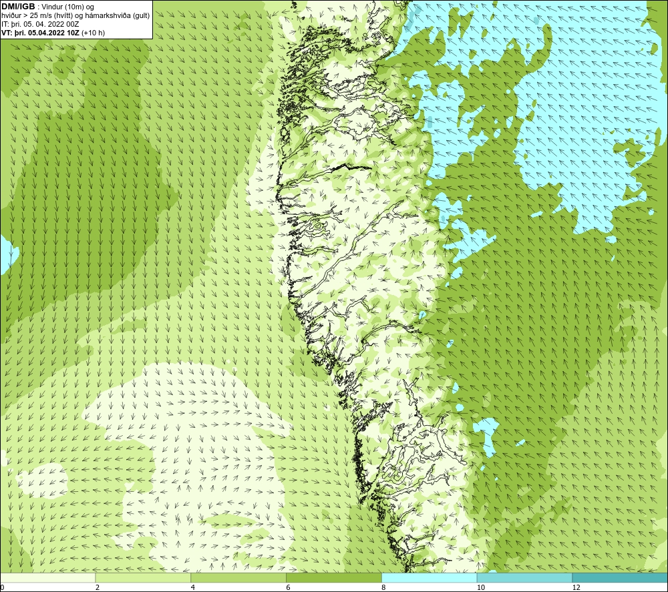Screen dimensions: 668x592
Task: Click the DMI/IGB title text
Action: click(18, 7)
